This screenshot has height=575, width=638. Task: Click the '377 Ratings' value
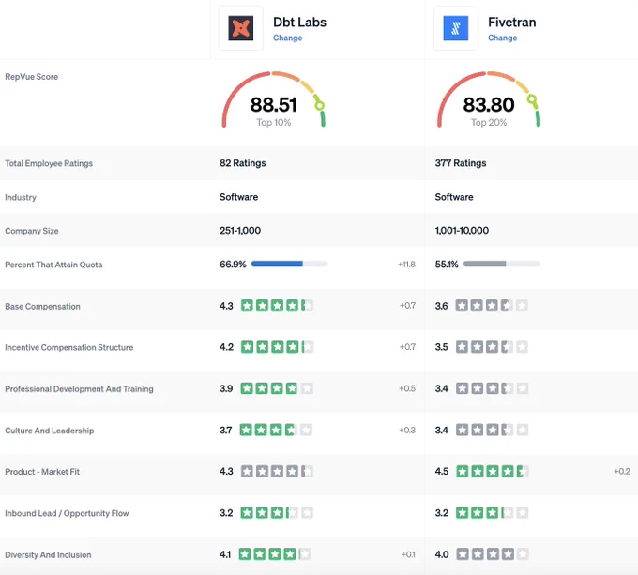coord(460,163)
